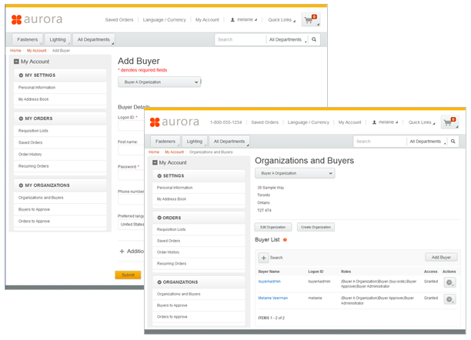The image size is (471, 340).
Task: Open Order History in Add Buyer sidebar
Action: tap(60, 155)
